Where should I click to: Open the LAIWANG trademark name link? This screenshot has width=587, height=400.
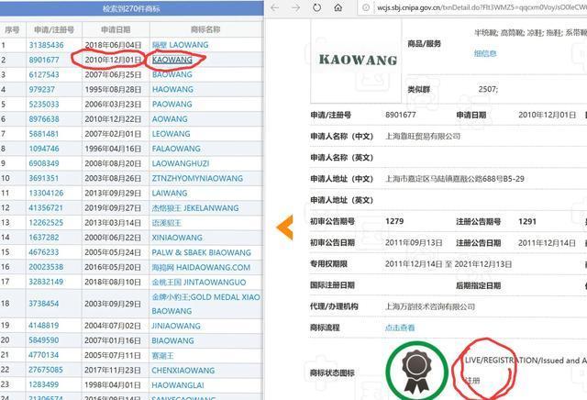click(170, 193)
